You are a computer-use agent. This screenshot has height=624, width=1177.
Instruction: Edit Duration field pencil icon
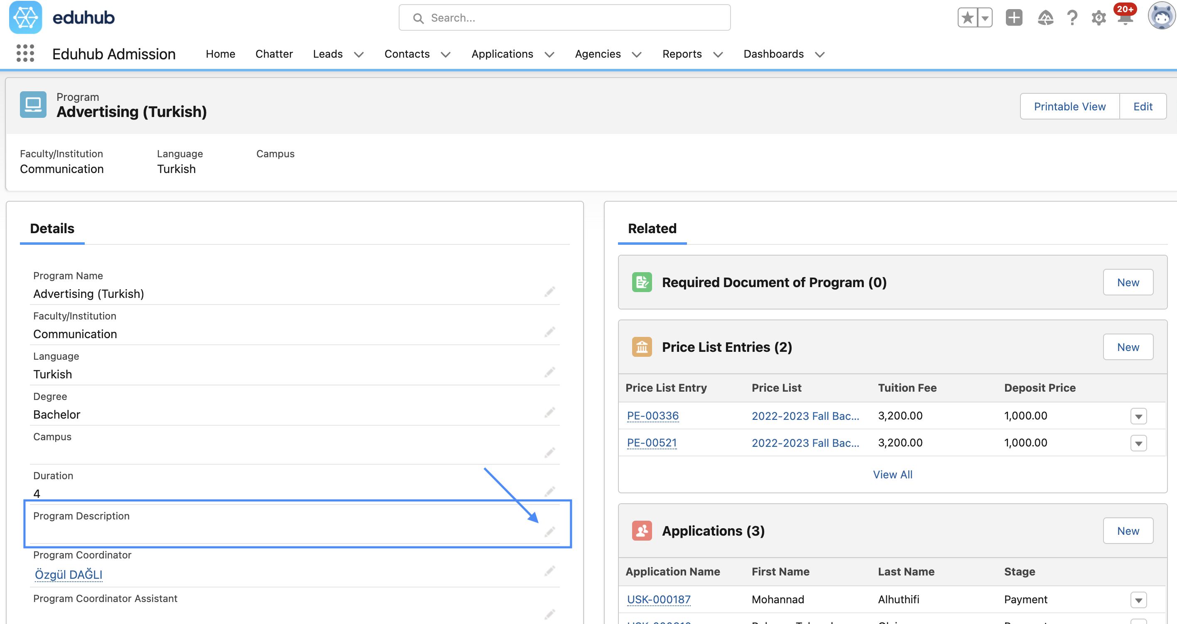coord(549,492)
